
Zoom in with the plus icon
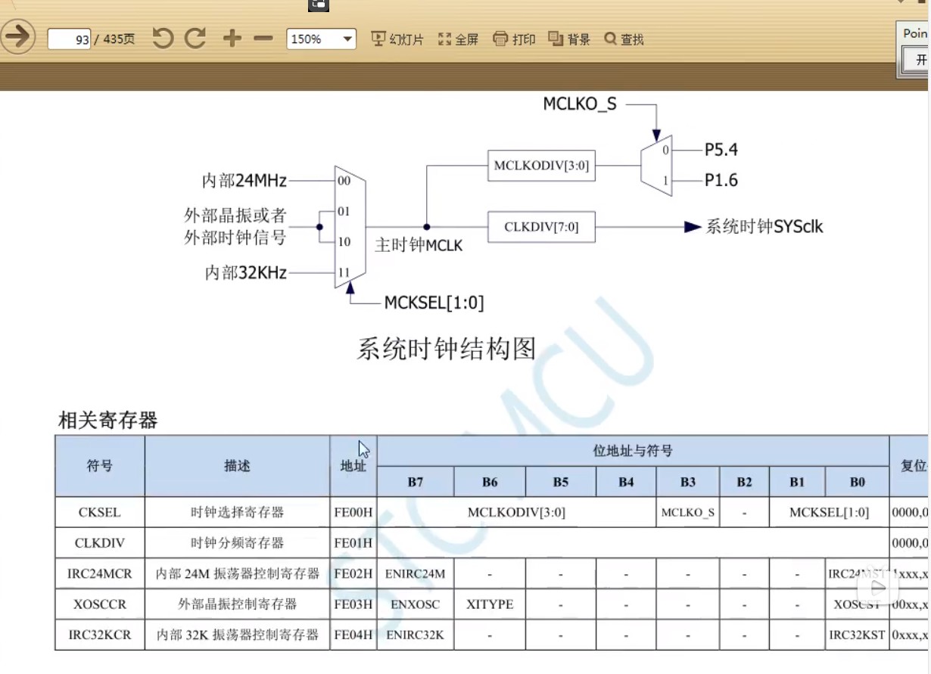(232, 39)
